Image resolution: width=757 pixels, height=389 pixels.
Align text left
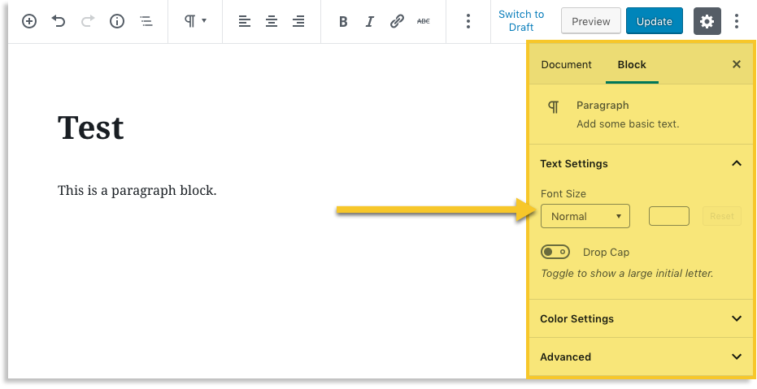point(245,21)
